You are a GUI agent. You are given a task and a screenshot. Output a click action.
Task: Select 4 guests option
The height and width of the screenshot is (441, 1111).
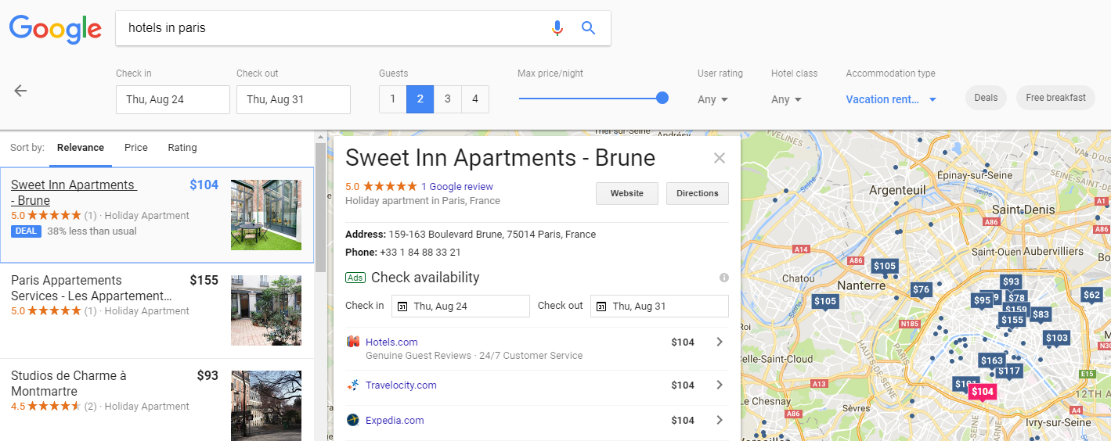tap(475, 99)
